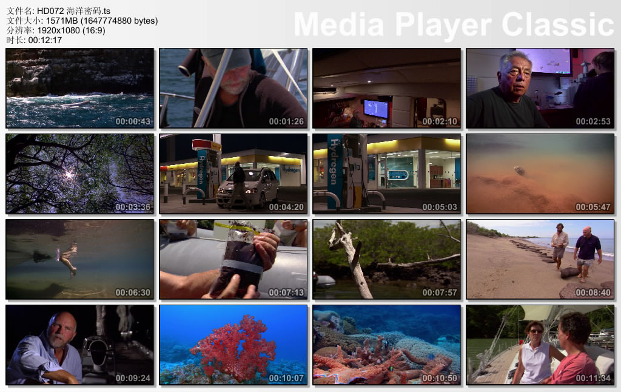Screen dimensions: 621x392
Task: Click the 00:12:17 duration info line
Action: coord(33,40)
